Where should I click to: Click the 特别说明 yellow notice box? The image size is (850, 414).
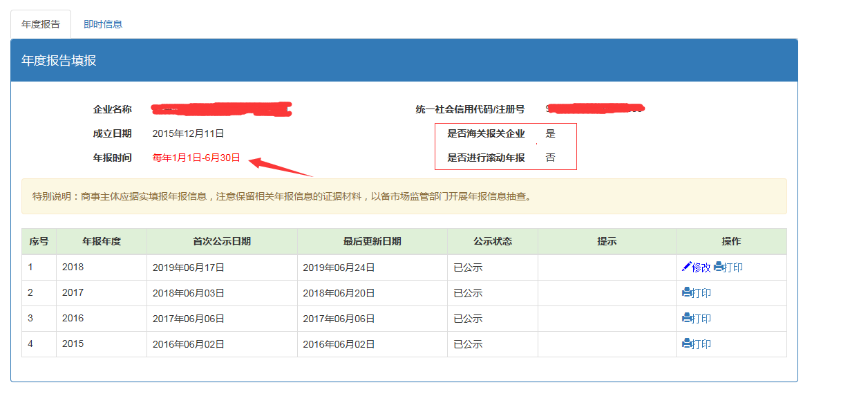pyautogui.click(x=404, y=196)
